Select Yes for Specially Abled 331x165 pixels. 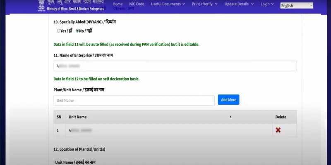click(58, 31)
